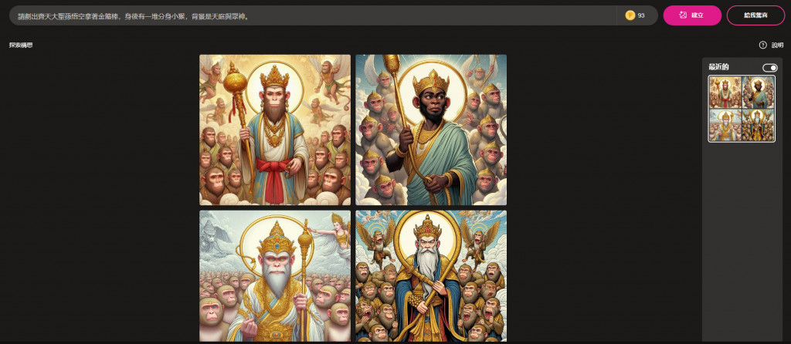Open the image with dark-faced figure in green robe
The width and height of the screenshot is (791, 344).
coord(431,130)
